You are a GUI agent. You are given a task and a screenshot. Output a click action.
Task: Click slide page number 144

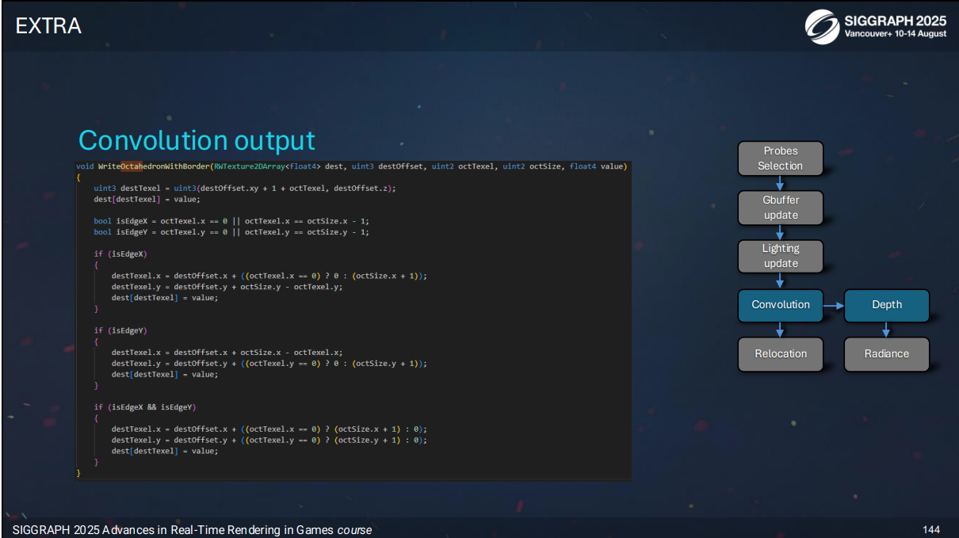[x=931, y=529]
